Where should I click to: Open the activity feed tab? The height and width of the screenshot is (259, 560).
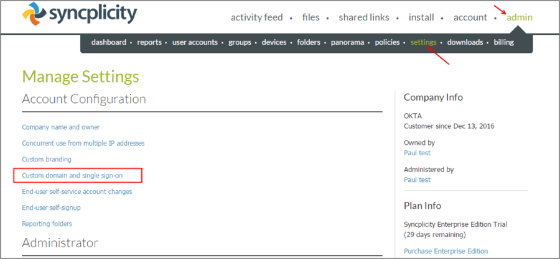point(256,17)
